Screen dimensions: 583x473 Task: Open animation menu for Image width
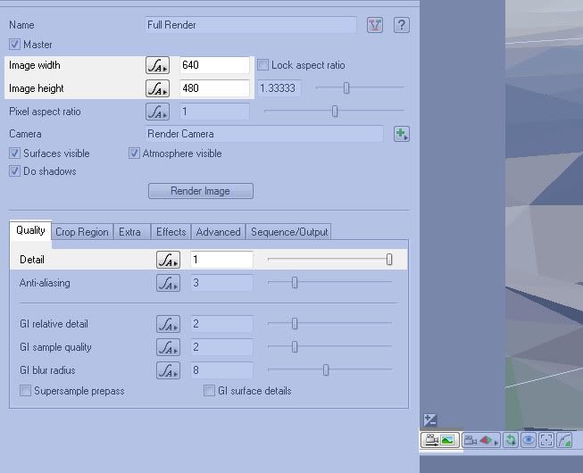(157, 65)
